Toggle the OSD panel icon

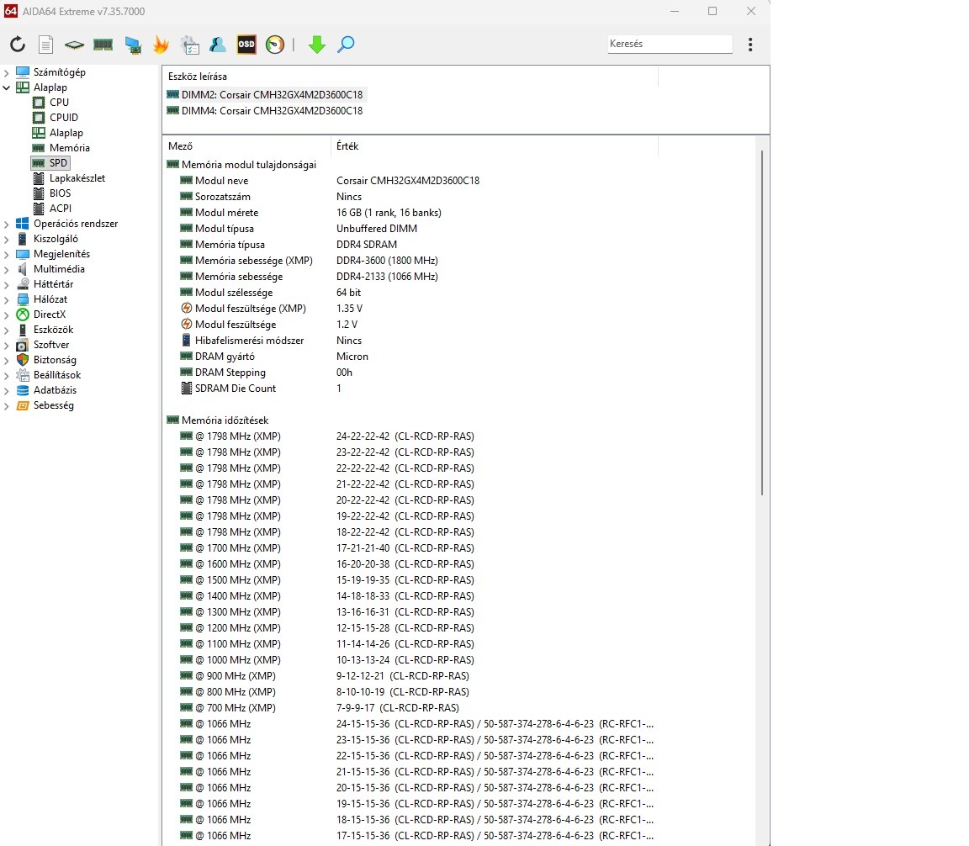point(246,45)
